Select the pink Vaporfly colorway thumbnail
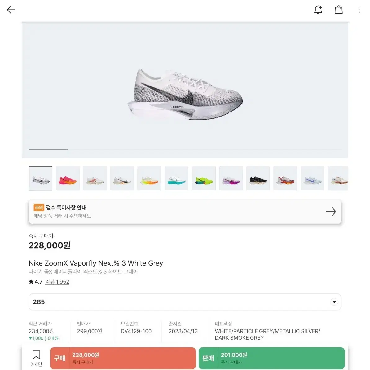The height and width of the screenshot is (370, 370). (x=68, y=178)
